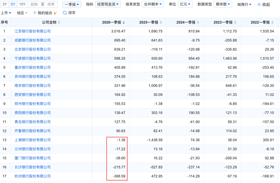Click the search magnifier icon

point(65,13)
